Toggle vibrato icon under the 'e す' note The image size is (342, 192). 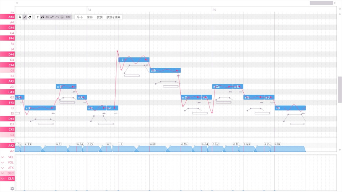(x=53, y=113)
